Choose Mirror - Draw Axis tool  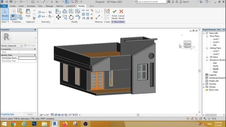[78, 11]
